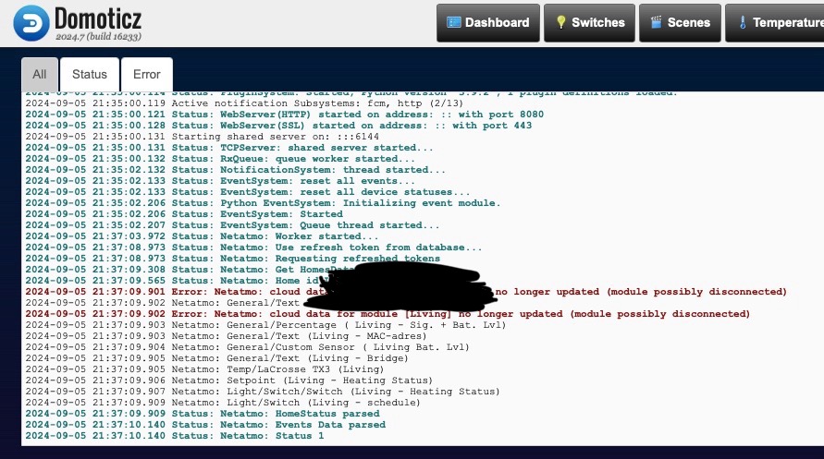Click the EventSystem reset all events line
Image resolution: width=824 pixels, height=459 pixels.
tap(220, 180)
